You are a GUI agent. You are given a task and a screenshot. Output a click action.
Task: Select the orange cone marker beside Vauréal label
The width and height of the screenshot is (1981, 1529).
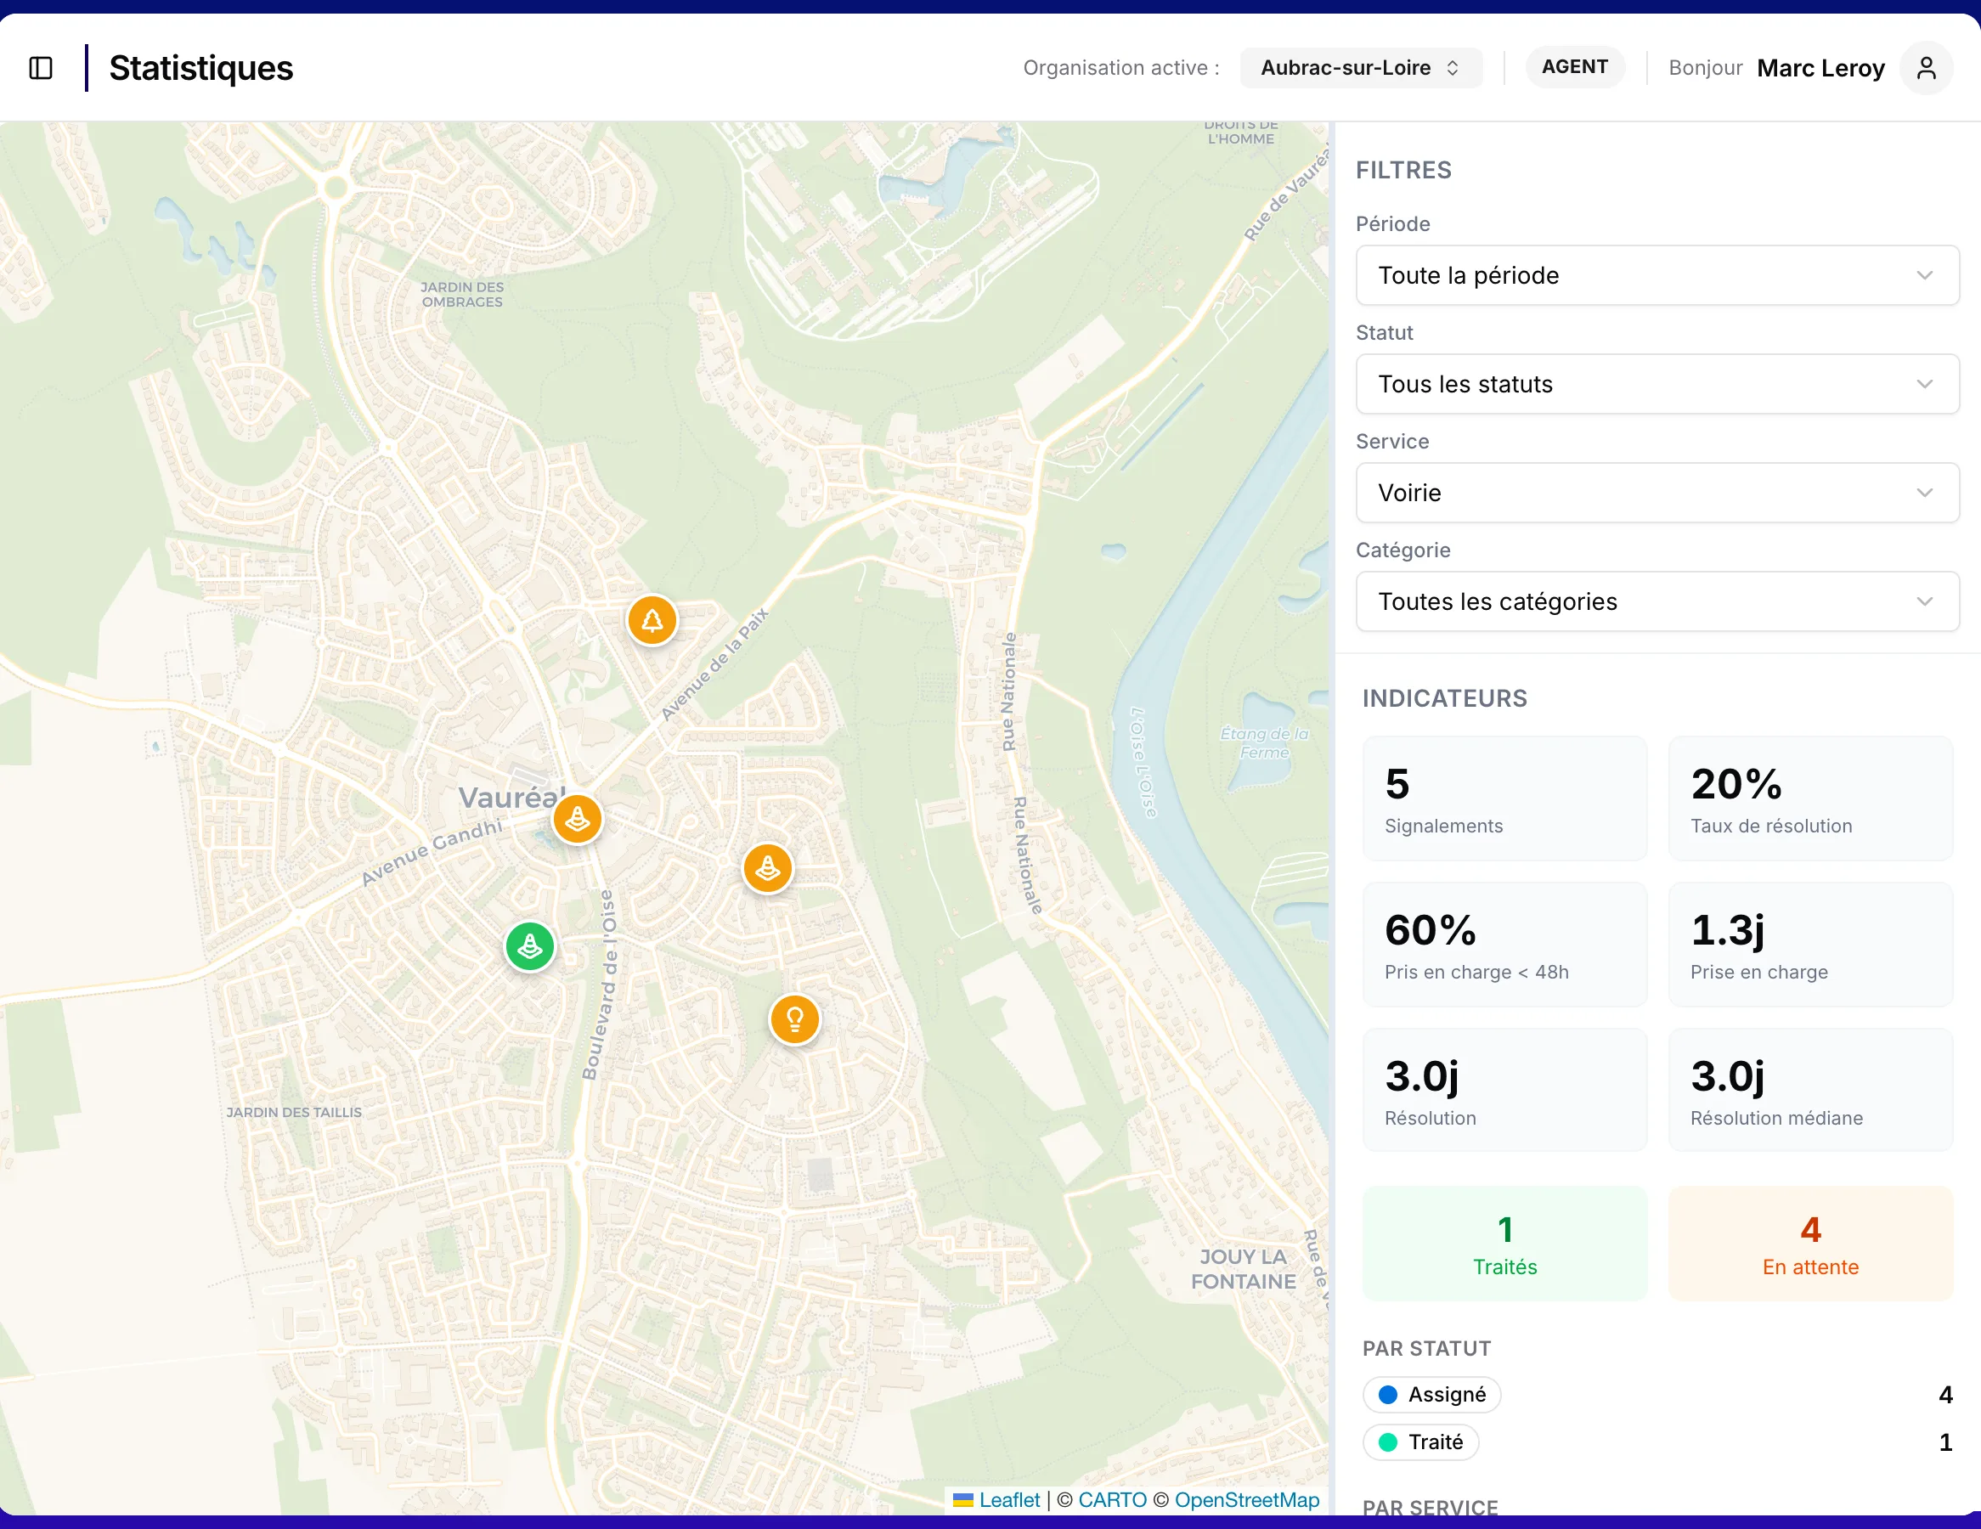click(x=578, y=819)
